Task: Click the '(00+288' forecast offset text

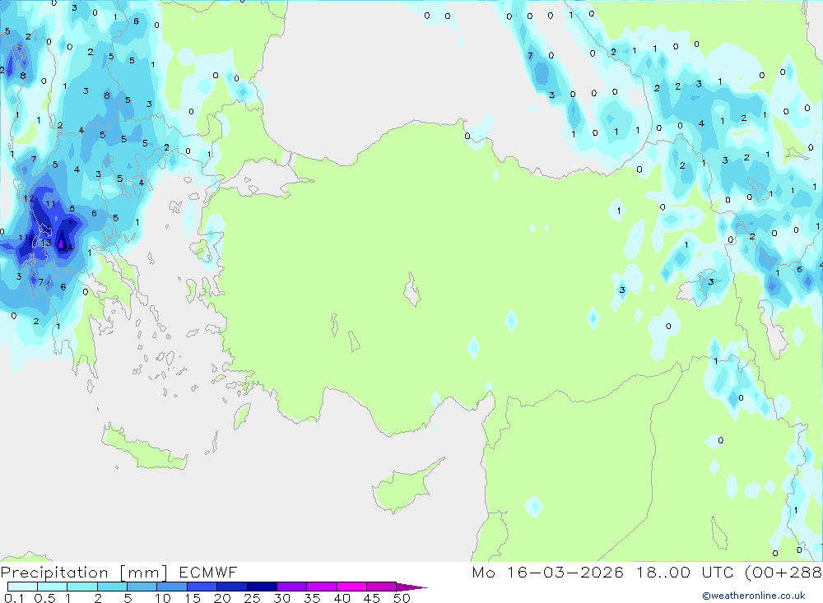Action: click(783, 573)
